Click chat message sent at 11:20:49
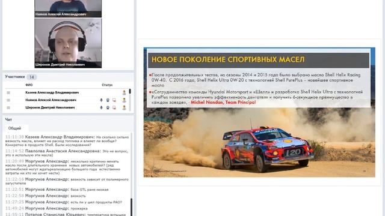385x216 pixels. click(x=63, y=167)
